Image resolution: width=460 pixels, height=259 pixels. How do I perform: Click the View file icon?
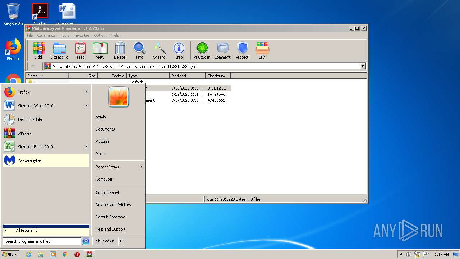pos(100,51)
